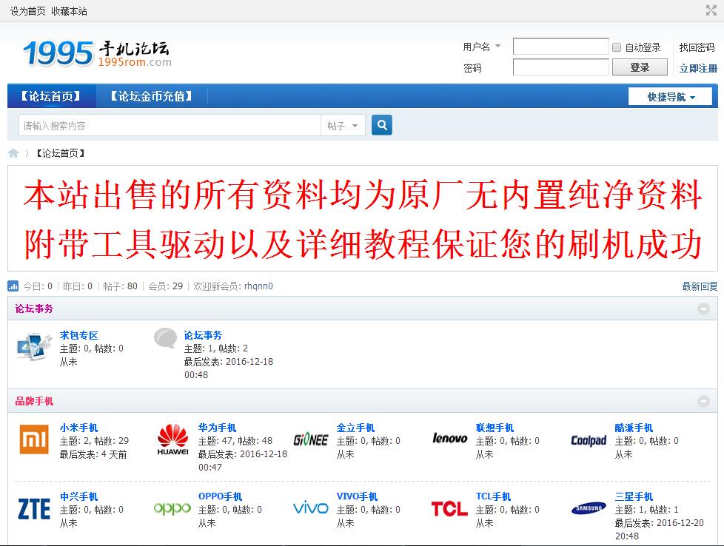Screen dimensions: 724x546
Task: Open the 最新回复 link
Action: (700, 286)
